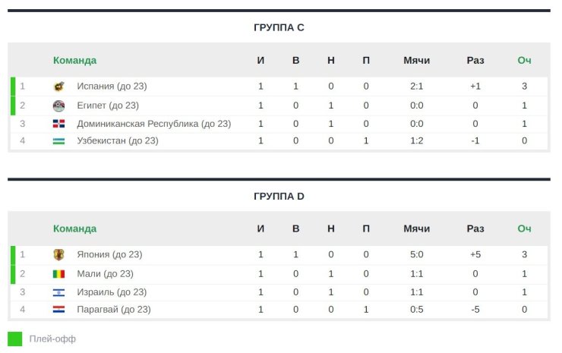Sort Group C by Оч points column
The image size is (562, 353).
click(524, 60)
